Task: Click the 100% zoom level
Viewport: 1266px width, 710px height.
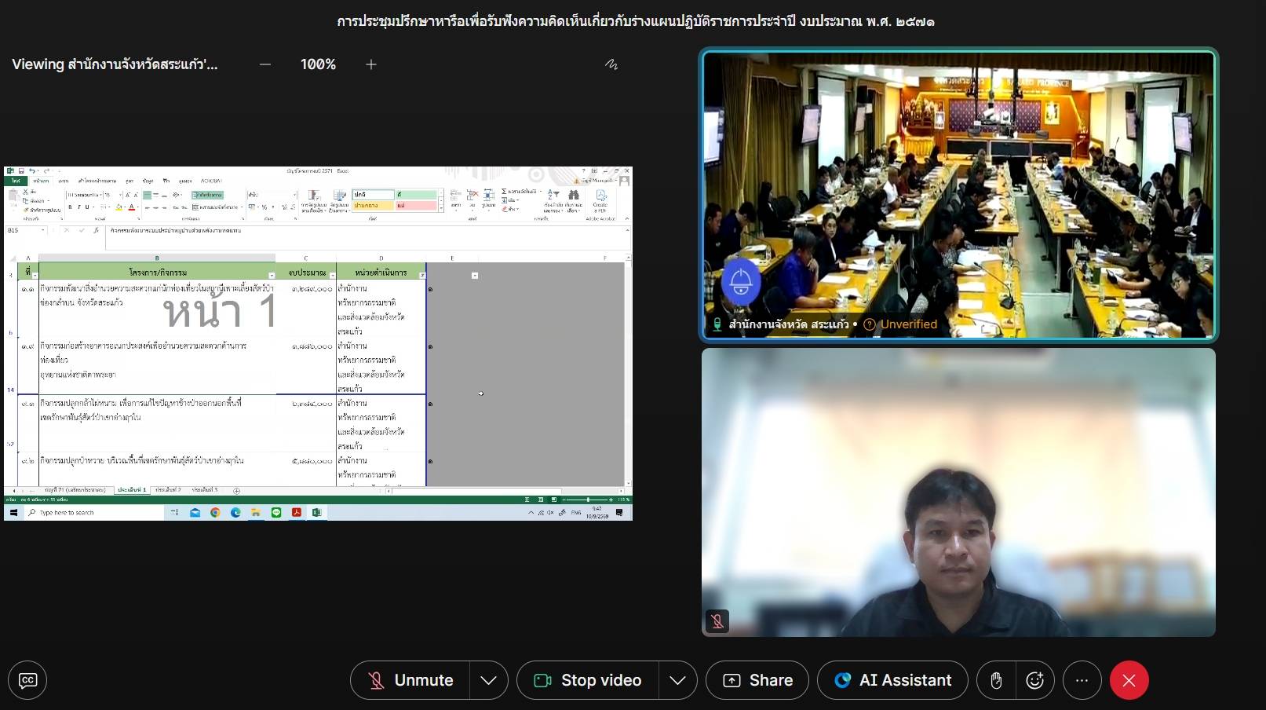Action: (x=318, y=64)
